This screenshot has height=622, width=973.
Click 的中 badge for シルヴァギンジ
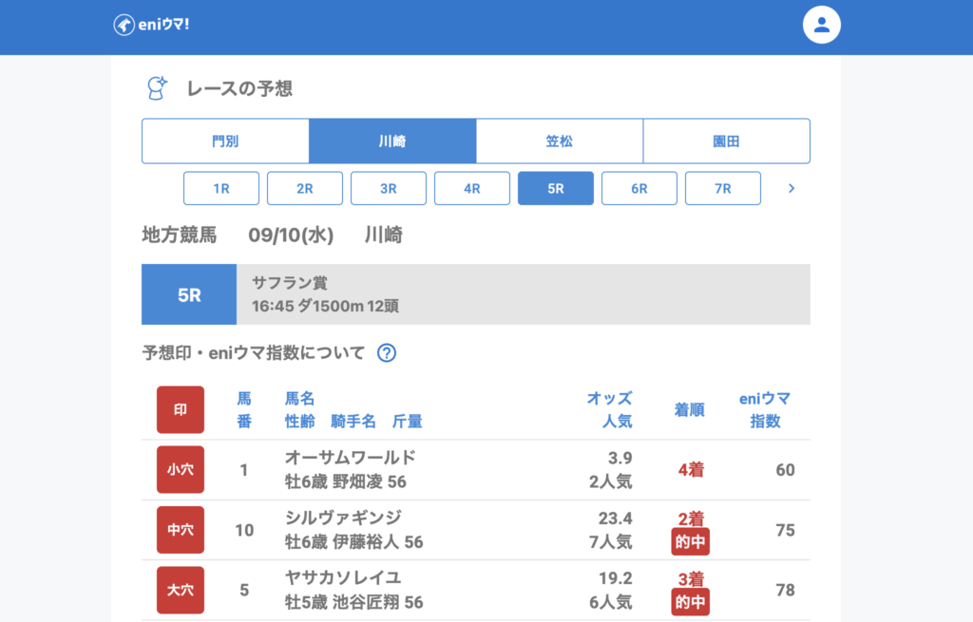pyautogui.click(x=690, y=542)
